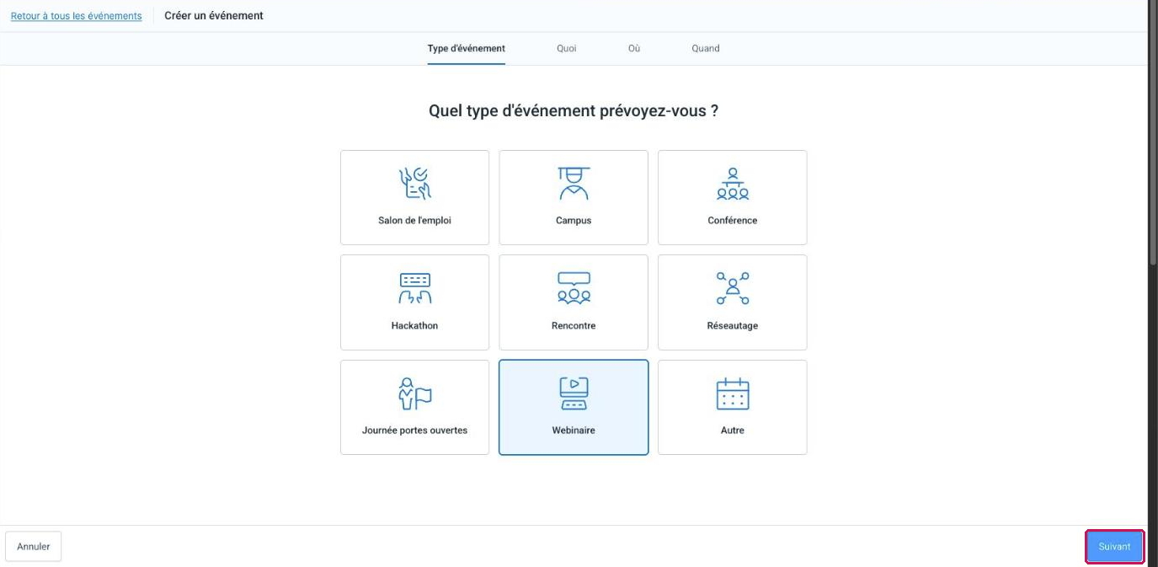This screenshot has height=567, width=1158.
Task: Click the Conférence card label
Action: (x=733, y=221)
